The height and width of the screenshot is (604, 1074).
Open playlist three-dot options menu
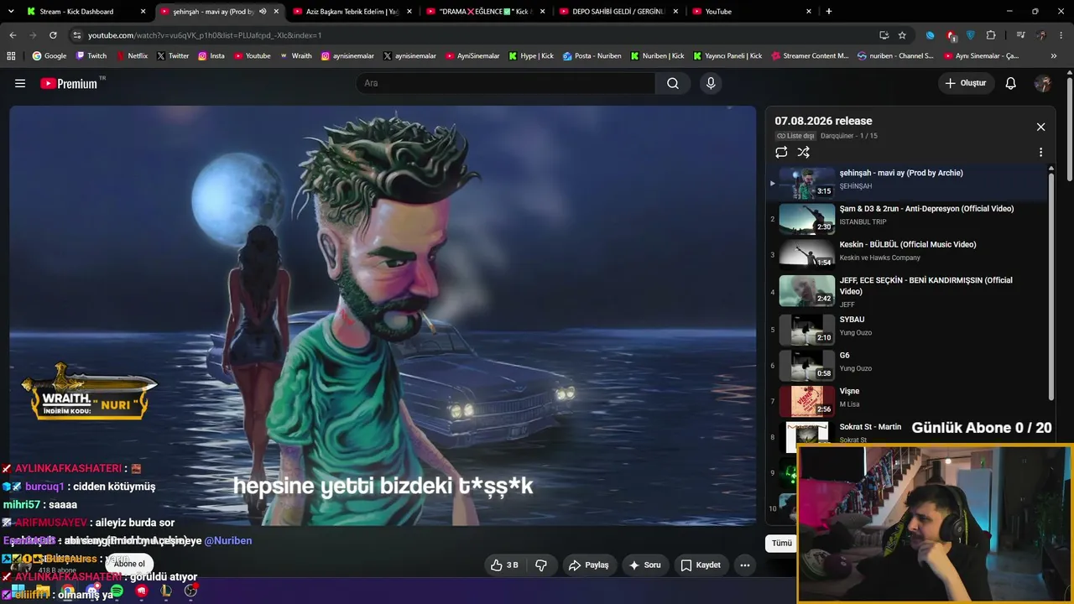coord(1040,153)
